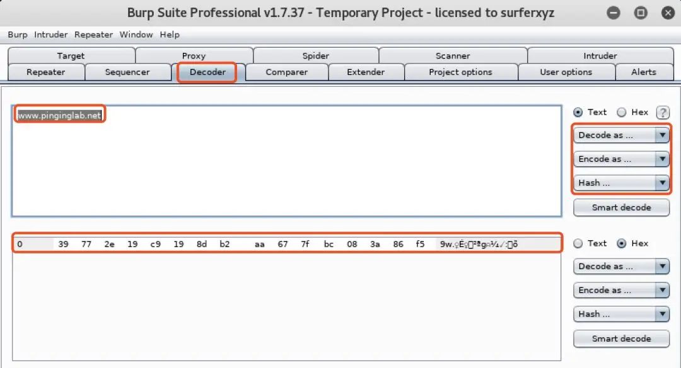Open the Help menu
The width and height of the screenshot is (681, 368).
(x=170, y=35)
